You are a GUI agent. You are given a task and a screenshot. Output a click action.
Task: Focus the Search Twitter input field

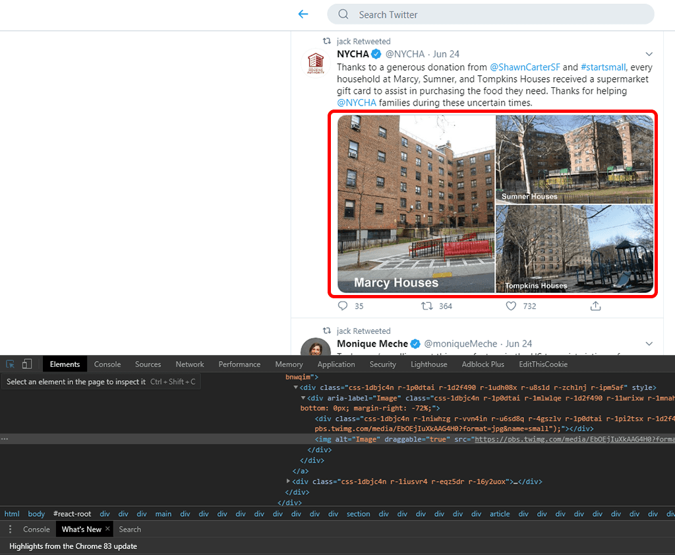tap(490, 15)
